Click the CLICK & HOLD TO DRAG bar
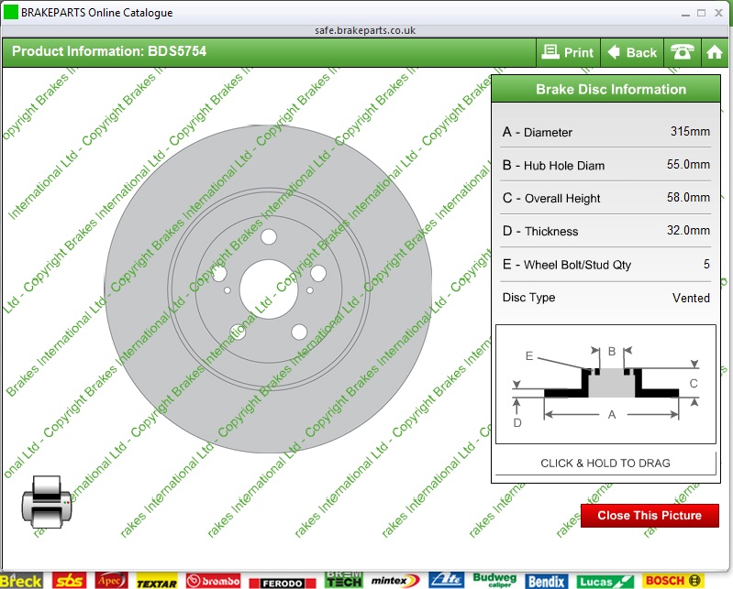 (x=605, y=464)
